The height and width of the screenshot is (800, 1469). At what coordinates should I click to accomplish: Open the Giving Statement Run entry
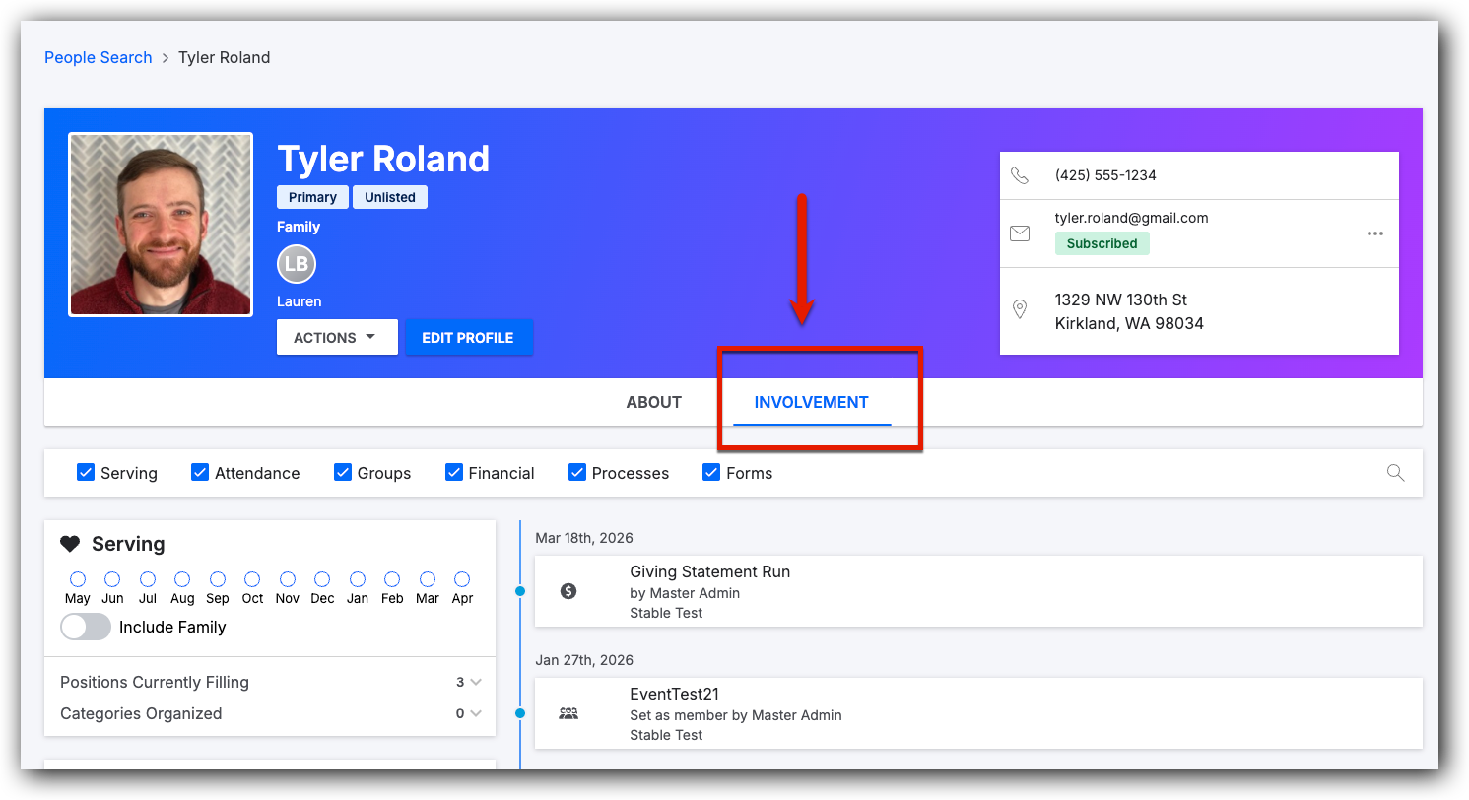point(978,591)
